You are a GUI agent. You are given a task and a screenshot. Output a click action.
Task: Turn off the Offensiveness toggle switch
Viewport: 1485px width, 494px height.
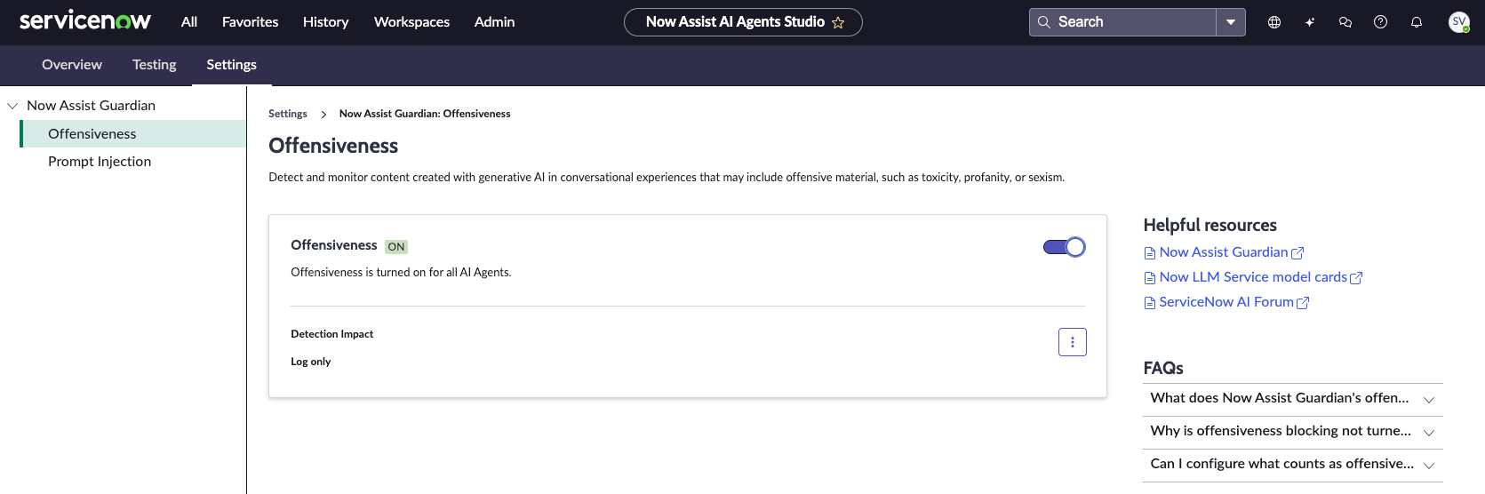[x=1064, y=247]
